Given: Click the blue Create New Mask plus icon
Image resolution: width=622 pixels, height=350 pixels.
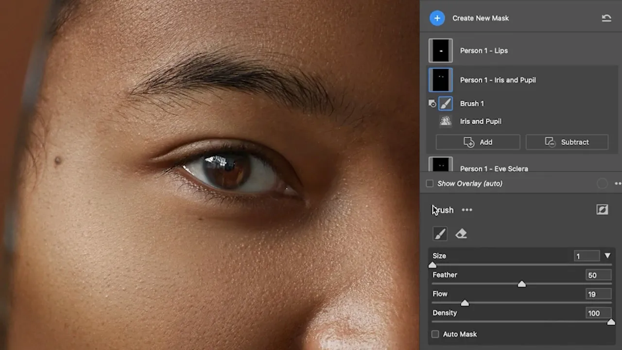Looking at the screenshot, I should (x=437, y=18).
